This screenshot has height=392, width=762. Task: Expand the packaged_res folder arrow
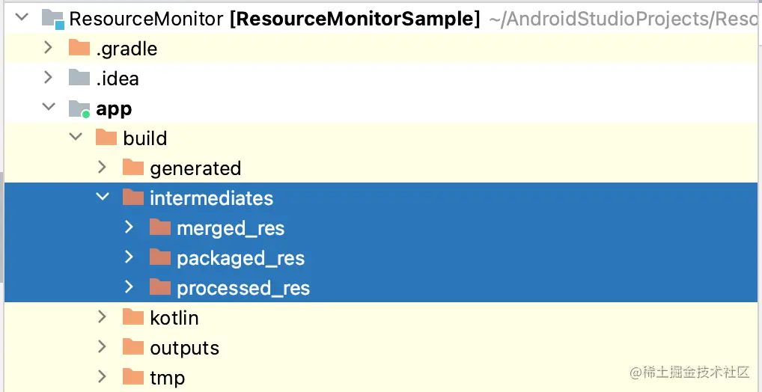(x=129, y=257)
